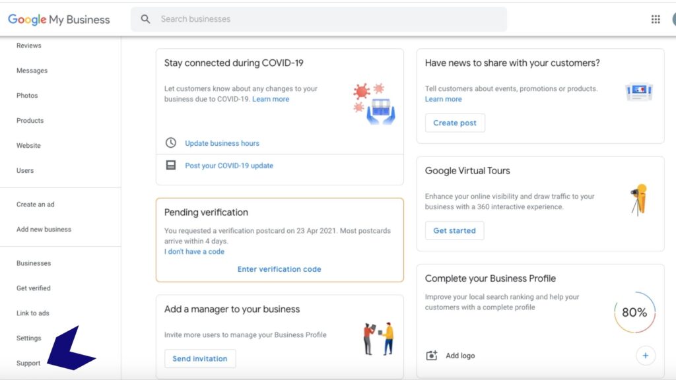Click Enter verification code
676x380 pixels.
tap(279, 269)
